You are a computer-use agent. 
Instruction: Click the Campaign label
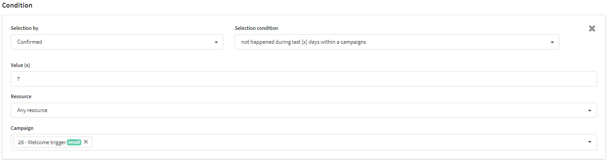22,128
